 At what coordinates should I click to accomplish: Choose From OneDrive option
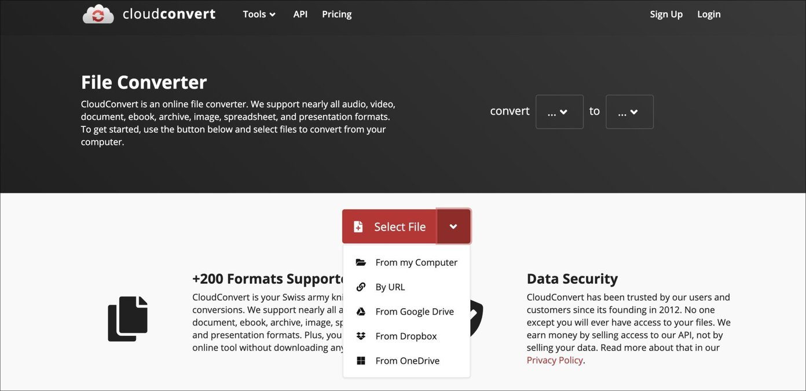tap(406, 361)
